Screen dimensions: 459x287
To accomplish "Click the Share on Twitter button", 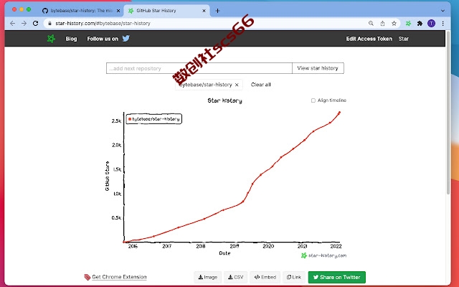I will pos(337,277).
